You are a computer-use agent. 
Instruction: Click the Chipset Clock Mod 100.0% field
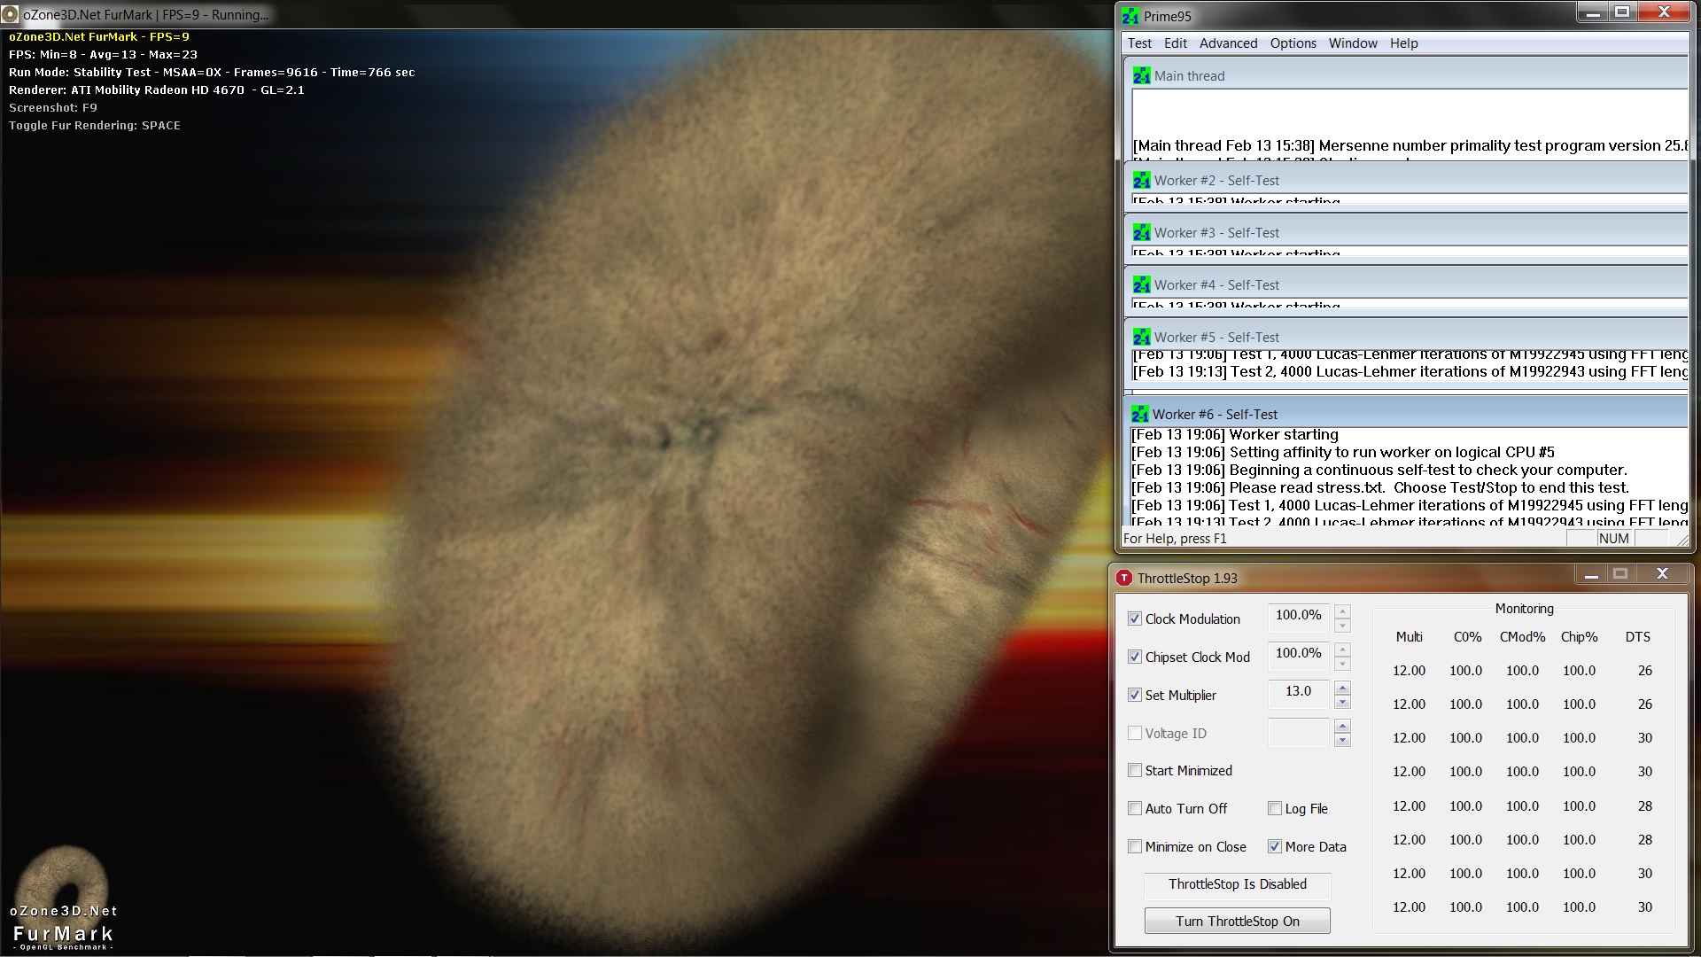pos(1298,654)
